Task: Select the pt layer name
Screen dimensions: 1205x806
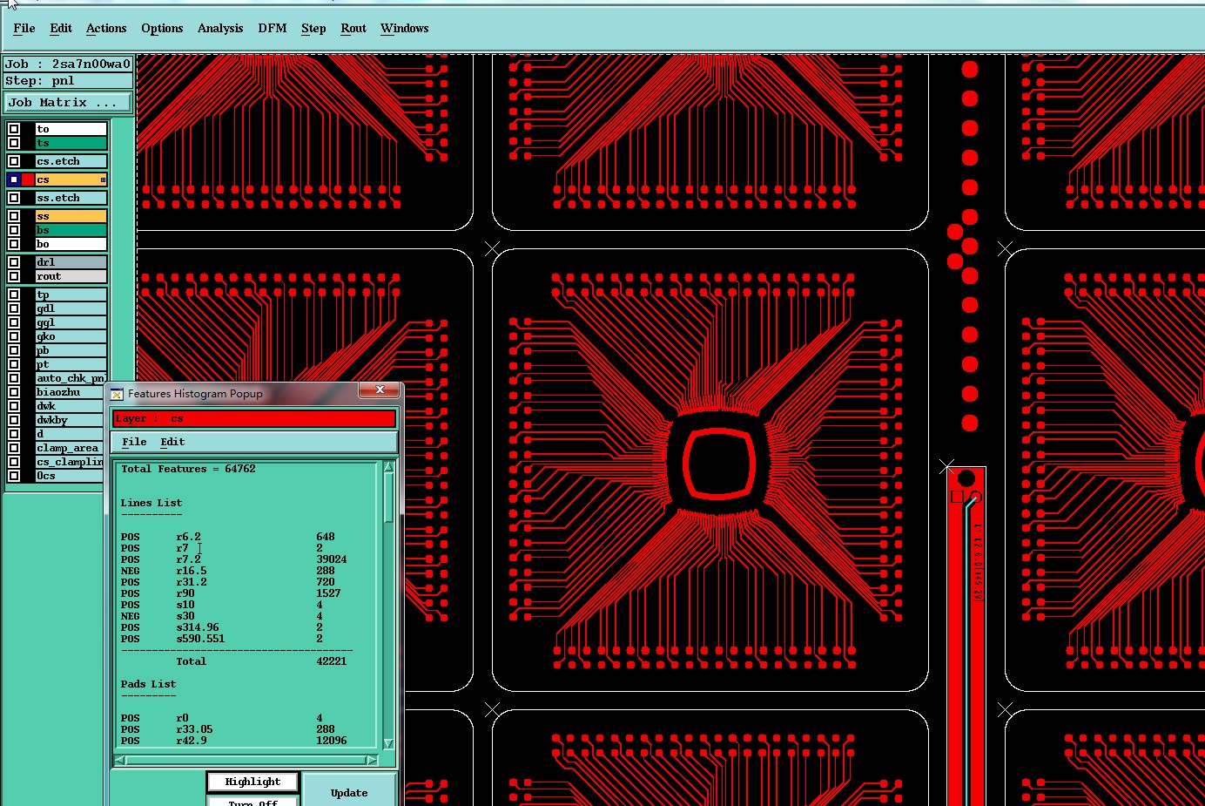Action: [71, 364]
